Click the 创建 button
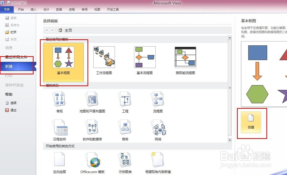 coord(251,122)
